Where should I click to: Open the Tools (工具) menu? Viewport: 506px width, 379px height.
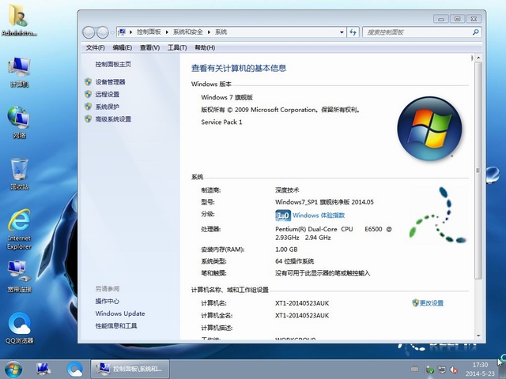pos(176,48)
